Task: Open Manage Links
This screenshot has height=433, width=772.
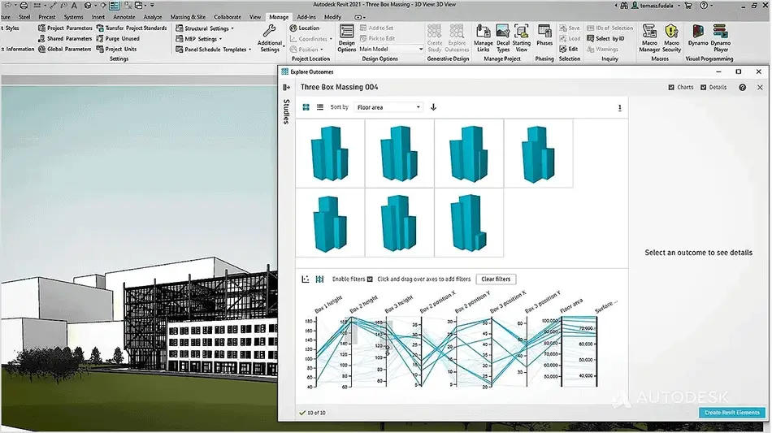Action: 483,38
